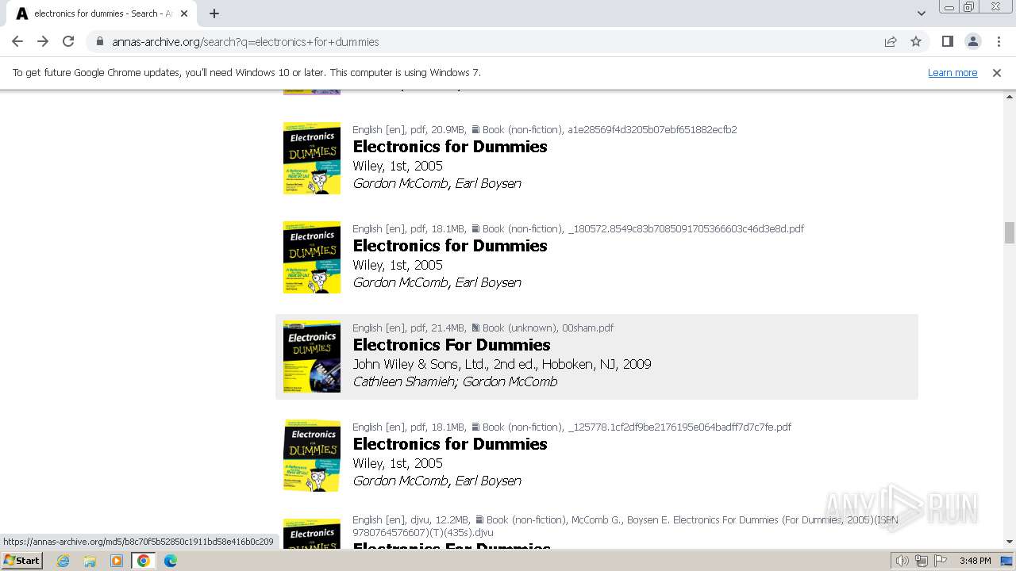The height and width of the screenshot is (571, 1016).
Task: Select Gordon McComb, Earl Boysen under 20.9MB result
Action: coord(437,183)
